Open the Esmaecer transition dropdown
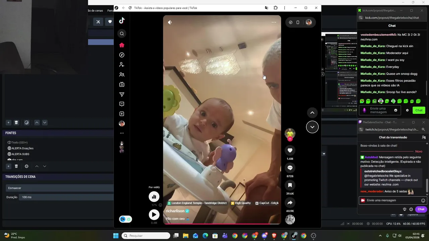Viewport: 429px width, 241px height. (60, 188)
